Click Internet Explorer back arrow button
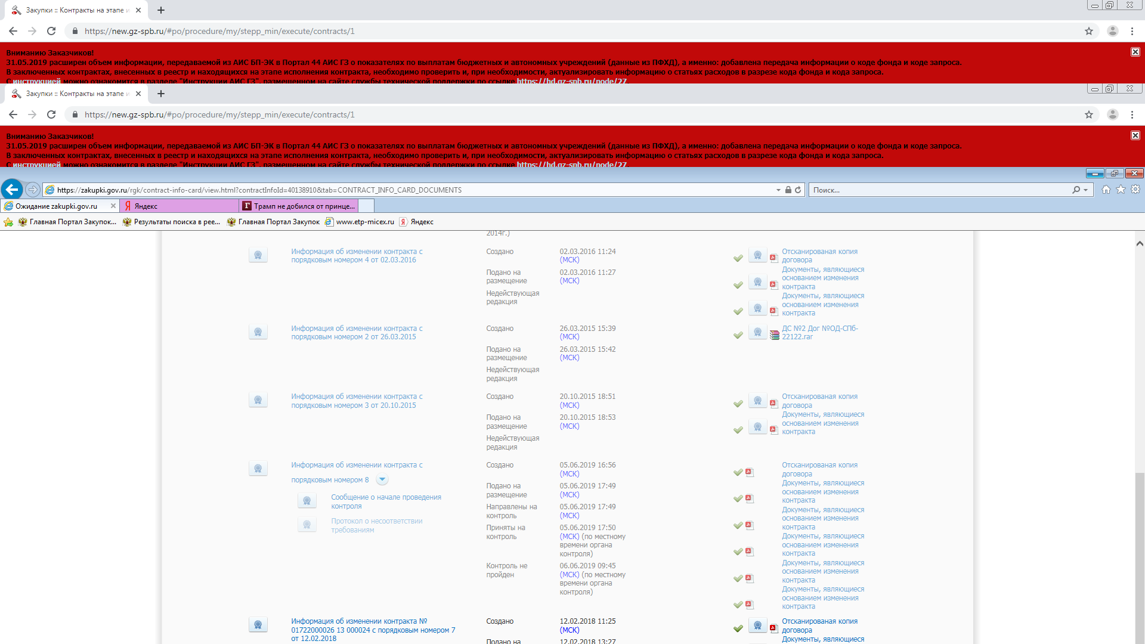 coord(11,190)
